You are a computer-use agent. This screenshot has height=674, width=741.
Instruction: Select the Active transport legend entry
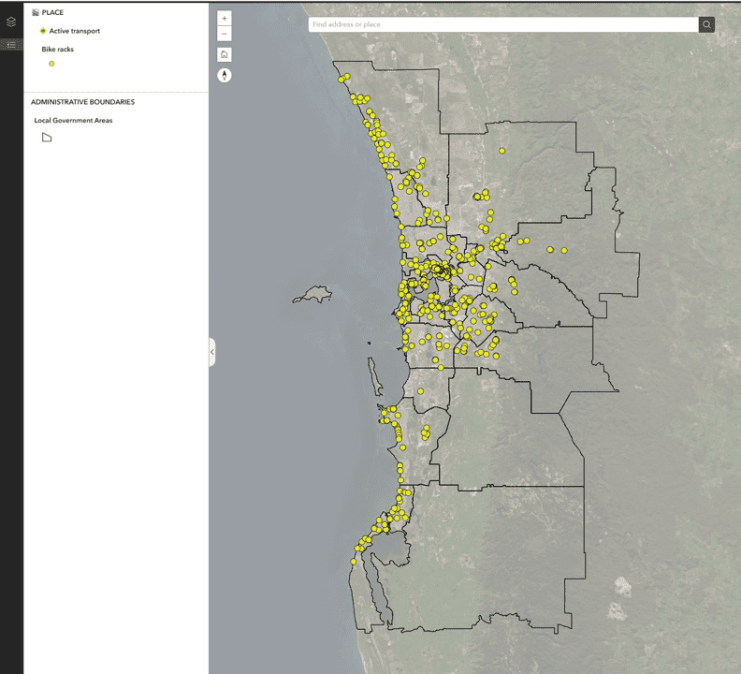click(74, 31)
